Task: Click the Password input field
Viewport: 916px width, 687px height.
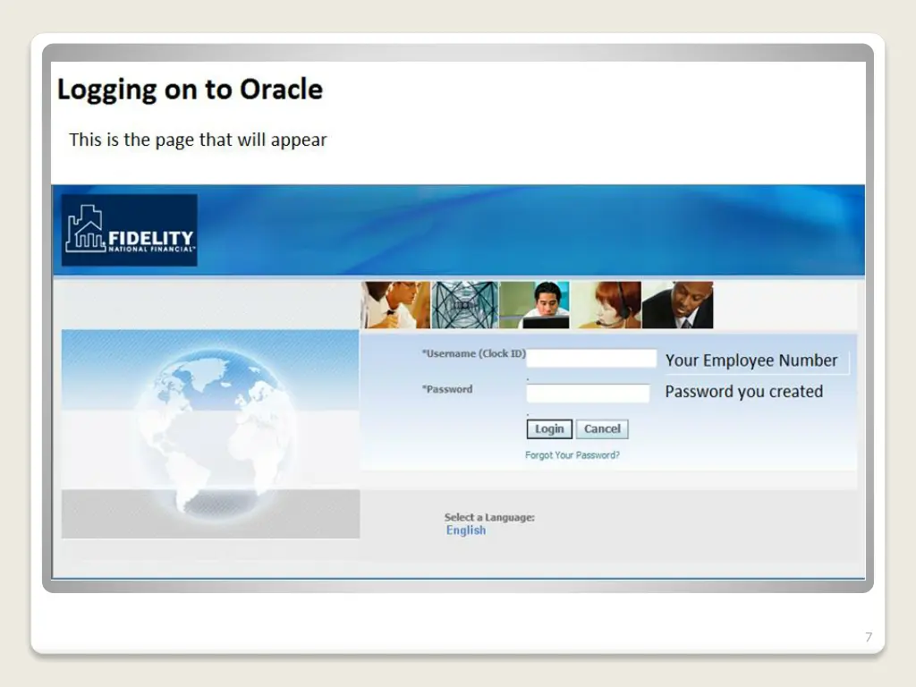Action: pyautogui.click(x=588, y=394)
